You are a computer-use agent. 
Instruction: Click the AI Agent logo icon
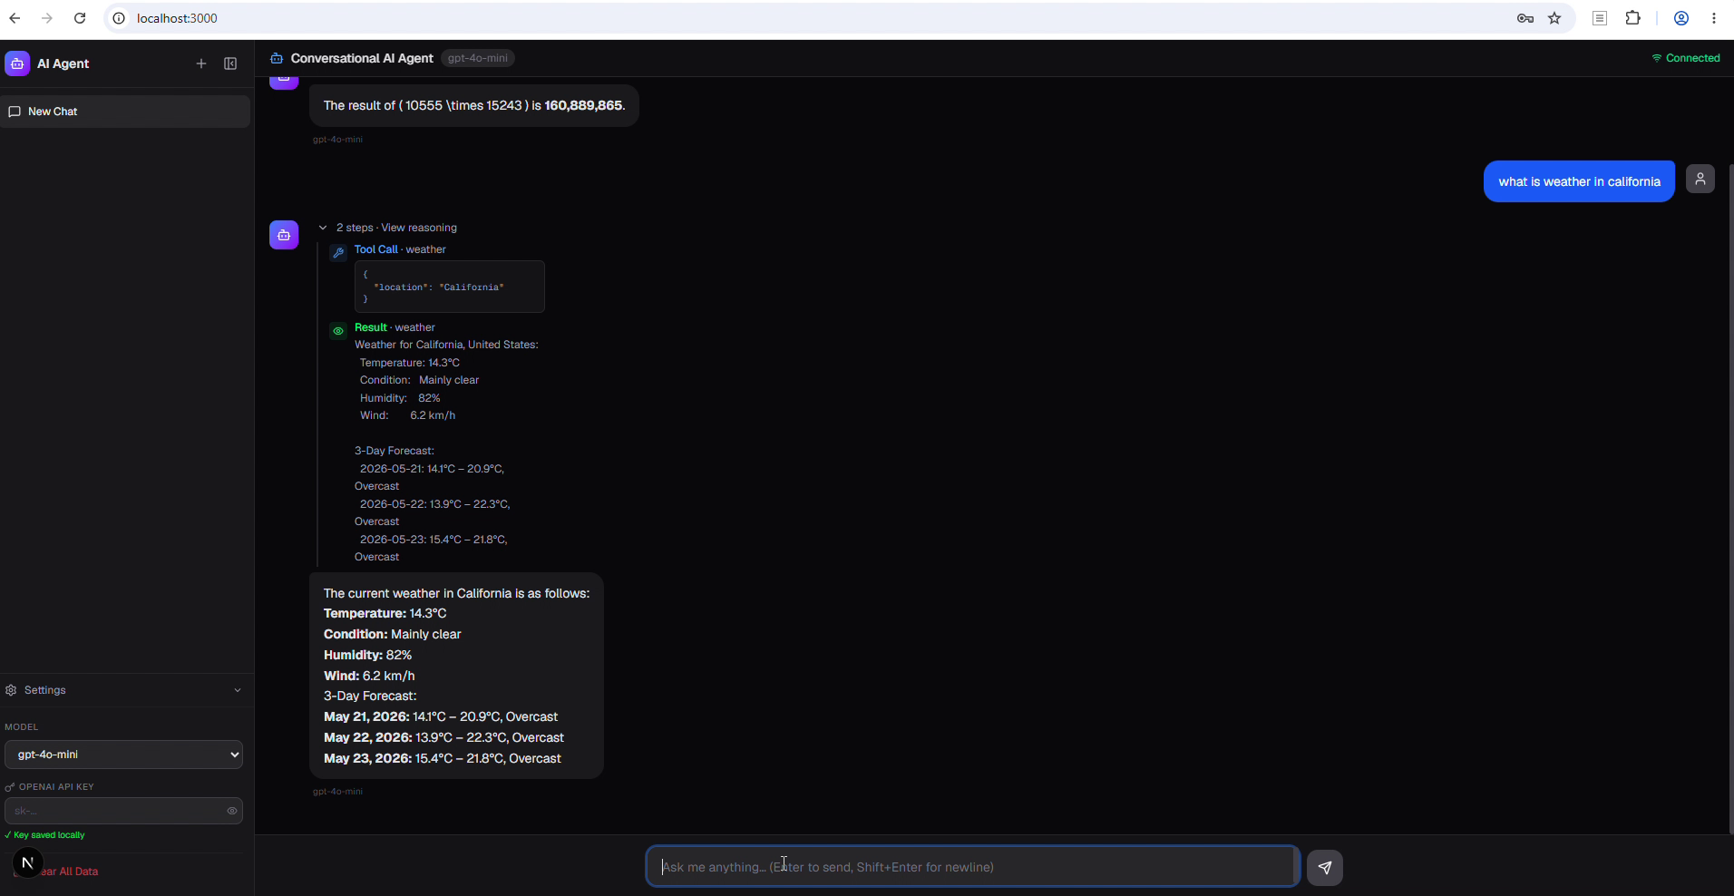17,63
